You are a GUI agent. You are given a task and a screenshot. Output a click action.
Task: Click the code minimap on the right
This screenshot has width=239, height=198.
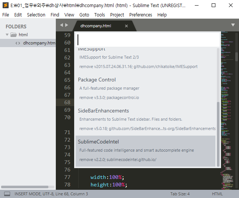coord(227,110)
